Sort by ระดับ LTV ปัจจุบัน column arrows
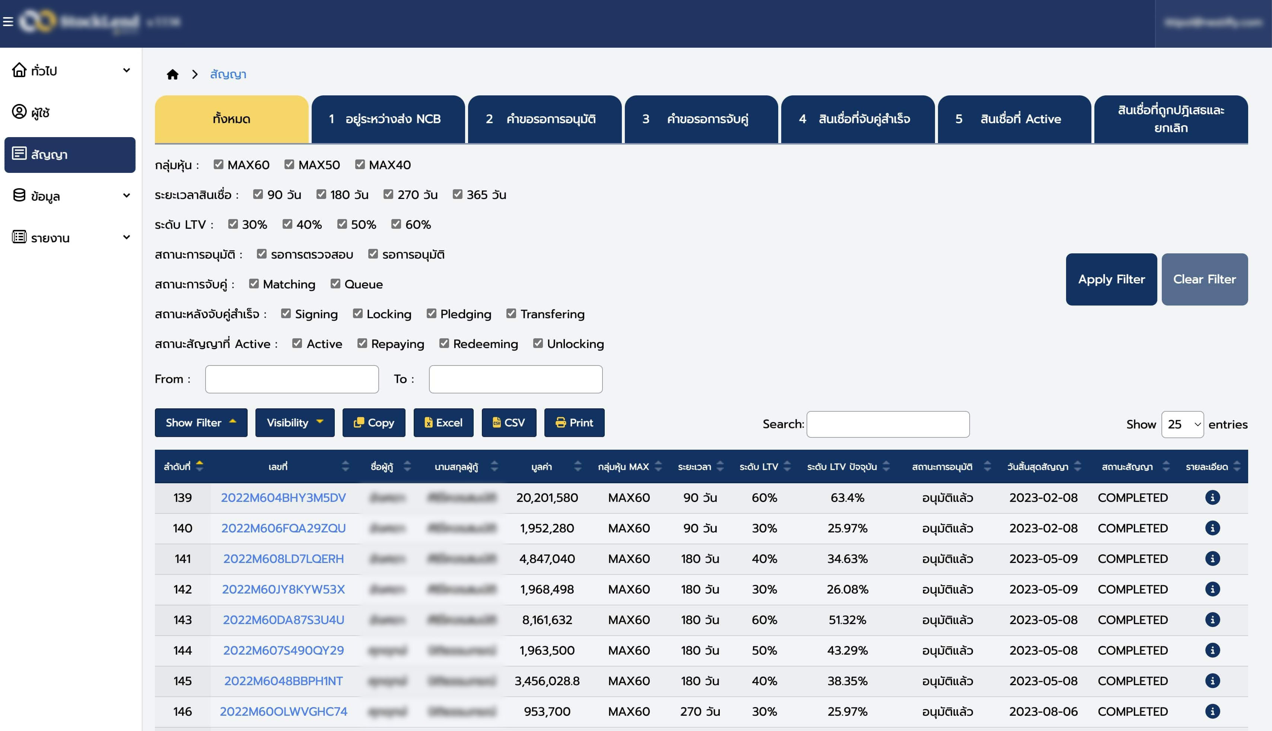Image resolution: width=1272 pixels, height=731 pixels. 886,466
